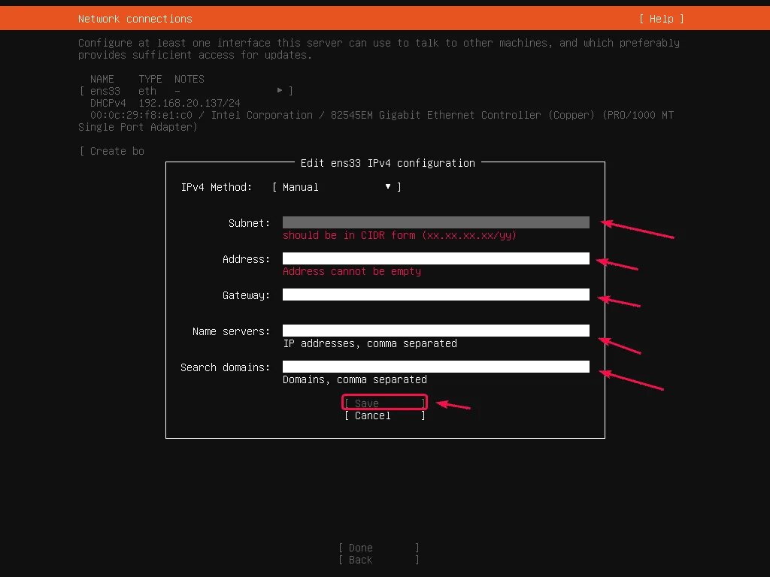Click the Done button at bottom
Image resolution: width=770 pixels, height=577 pixels.
(x=379, y=548)
